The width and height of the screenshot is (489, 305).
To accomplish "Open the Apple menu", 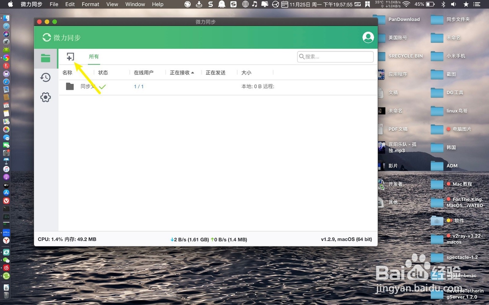I will [10, 4].
